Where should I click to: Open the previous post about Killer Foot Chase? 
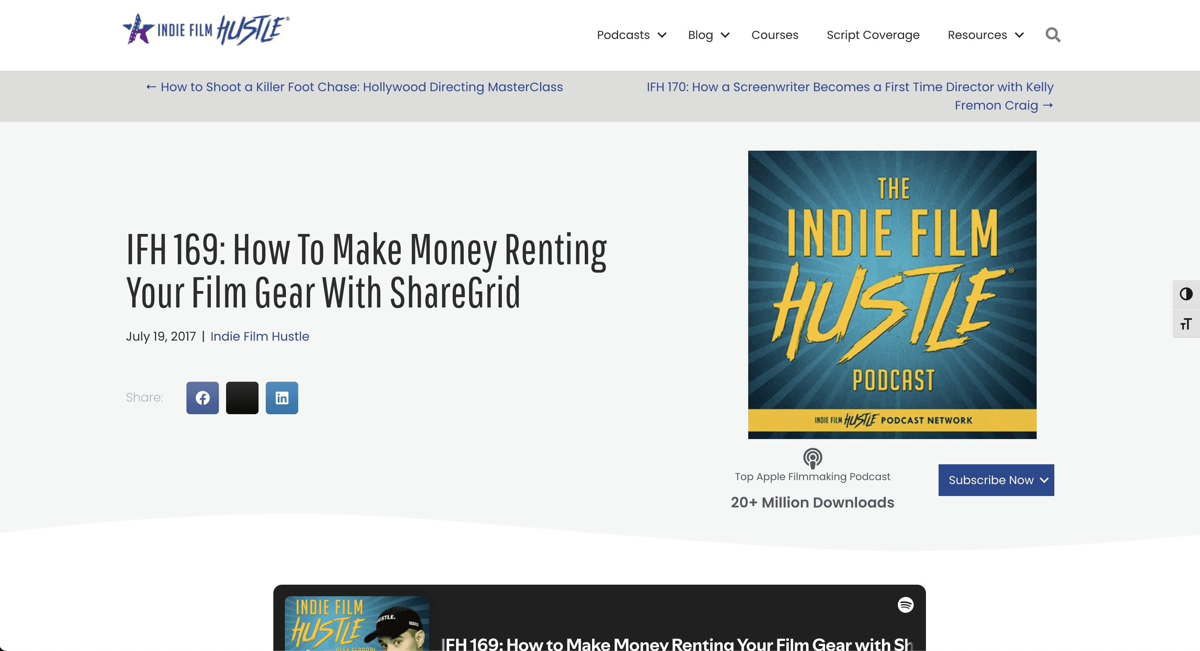click(354, 87)
